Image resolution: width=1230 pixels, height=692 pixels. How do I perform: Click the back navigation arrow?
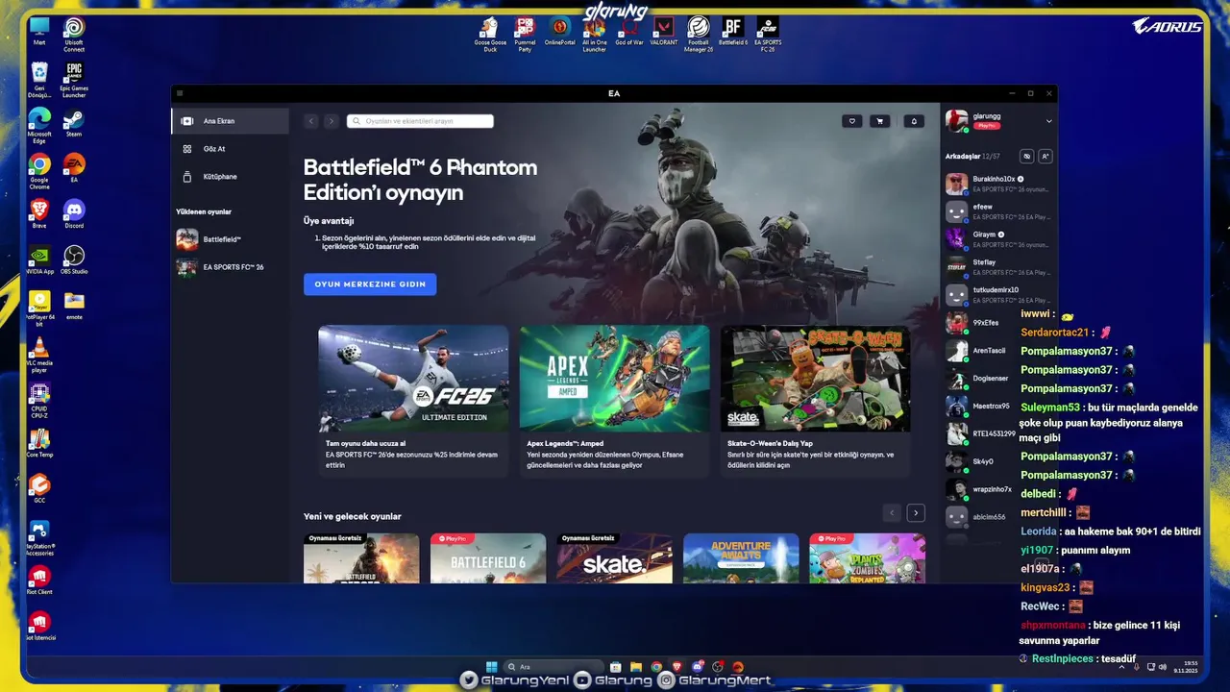pos(311,121)
